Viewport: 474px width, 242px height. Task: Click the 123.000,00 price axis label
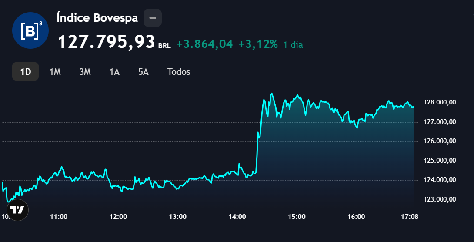[x=441, y=200]
